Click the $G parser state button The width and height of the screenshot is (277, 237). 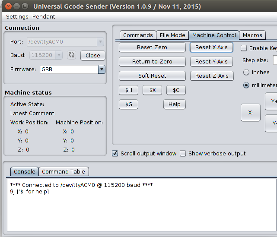point(129,104)
